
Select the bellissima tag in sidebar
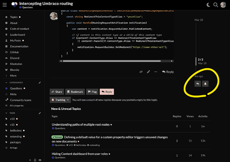point(16,131)
